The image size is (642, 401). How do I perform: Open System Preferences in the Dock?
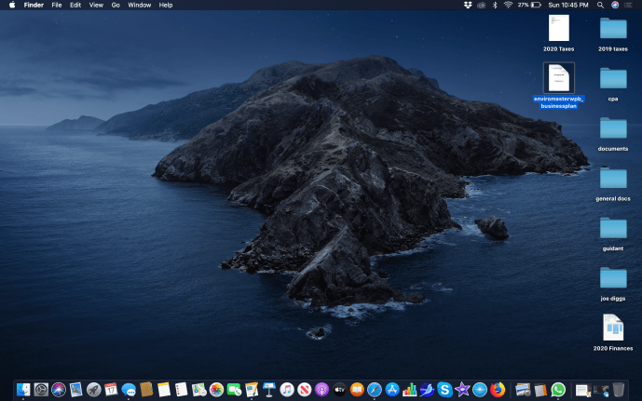coord(41,390)
